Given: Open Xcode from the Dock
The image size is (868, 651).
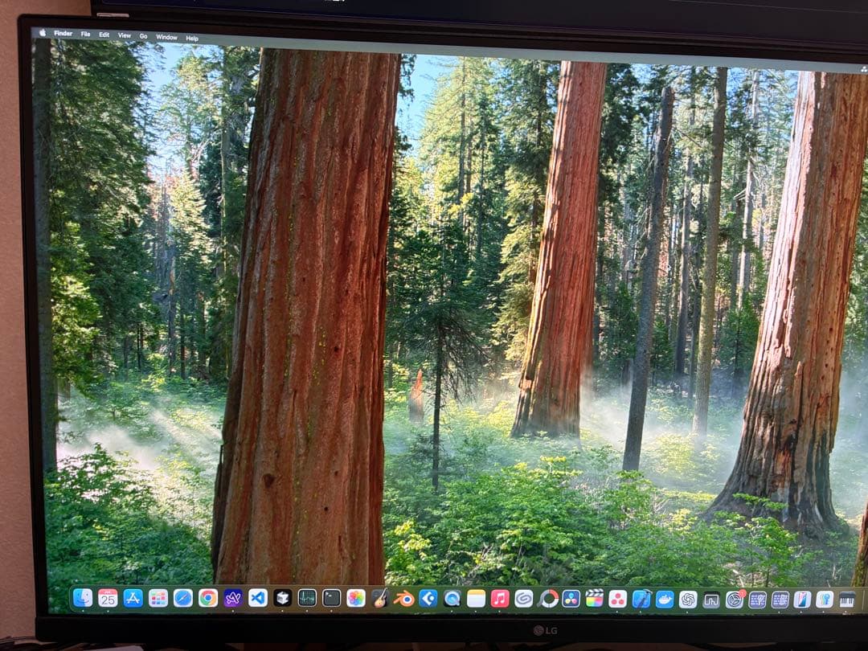Looking at the screenshot, I should coord(640,599).
